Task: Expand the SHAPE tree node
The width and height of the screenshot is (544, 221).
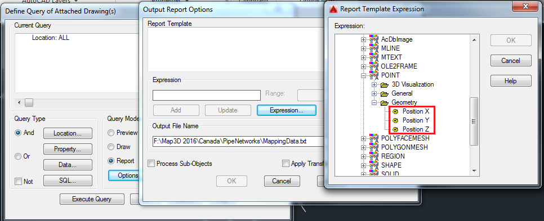Action: coord(363,165)
